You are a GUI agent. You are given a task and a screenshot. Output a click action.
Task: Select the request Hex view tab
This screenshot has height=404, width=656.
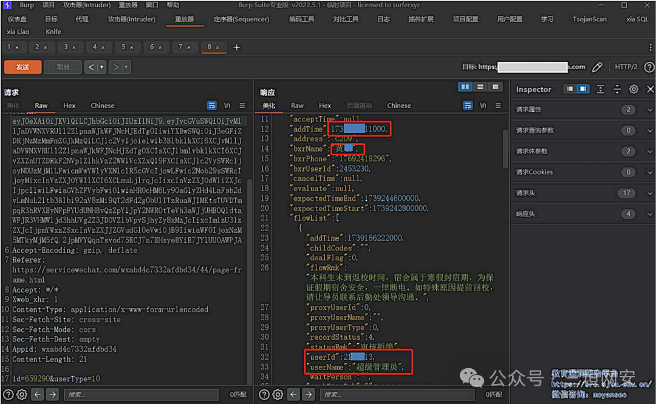pyautogui.click(x=69, y=106)
